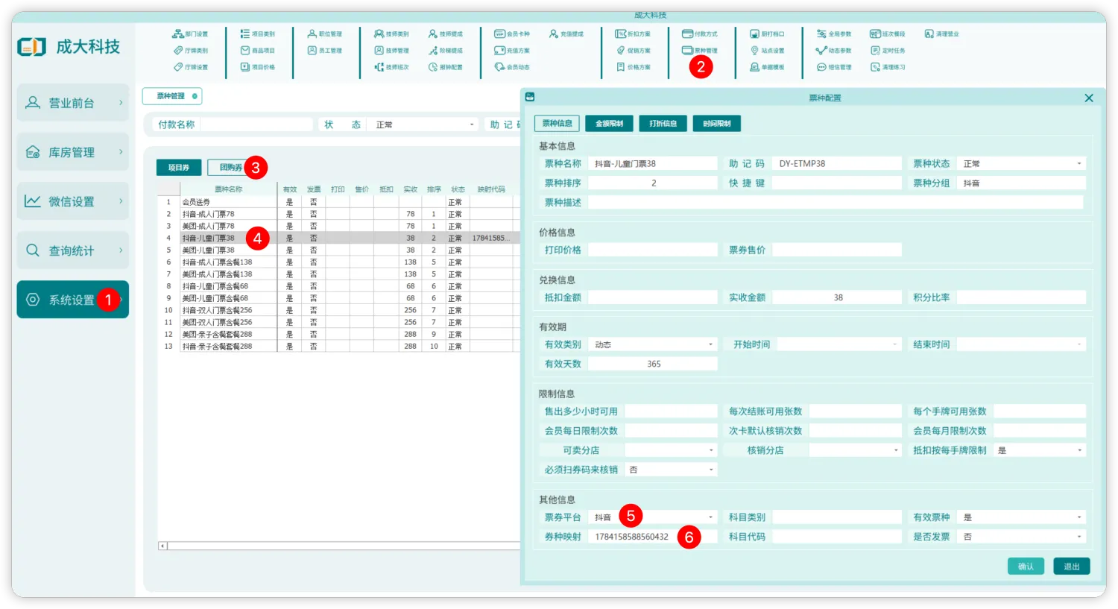Open 会员卡种 VIP toolbar item
Image resolution: width=1118 pixels, height=609 pixels.
point(512,34)
